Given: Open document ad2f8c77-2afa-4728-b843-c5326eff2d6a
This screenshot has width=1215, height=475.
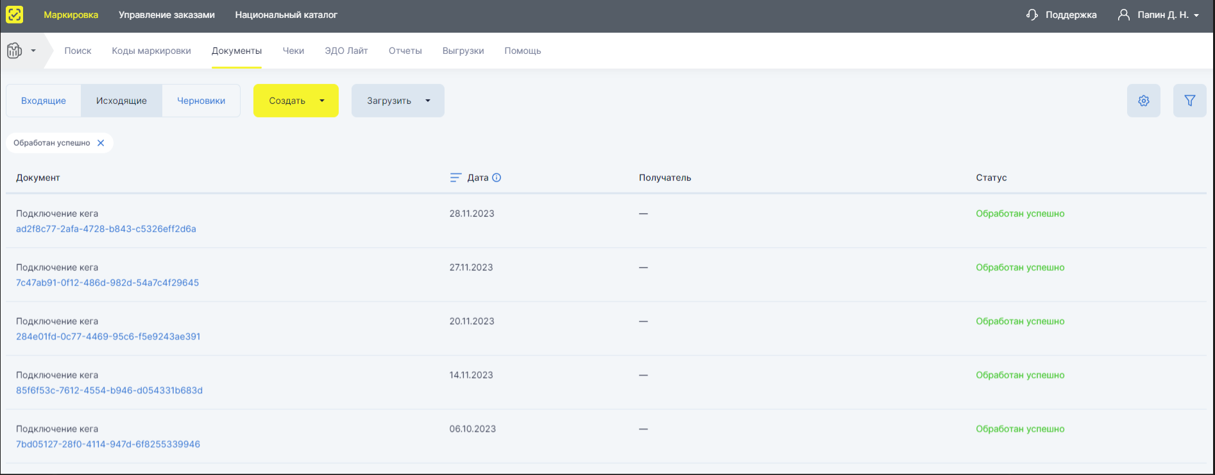Looking at the screenshot, I should (106, 229).
